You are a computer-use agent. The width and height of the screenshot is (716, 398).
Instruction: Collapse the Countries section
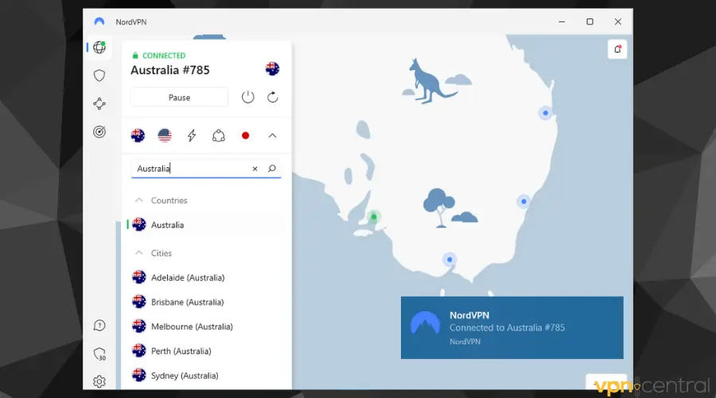click(138, 200)
